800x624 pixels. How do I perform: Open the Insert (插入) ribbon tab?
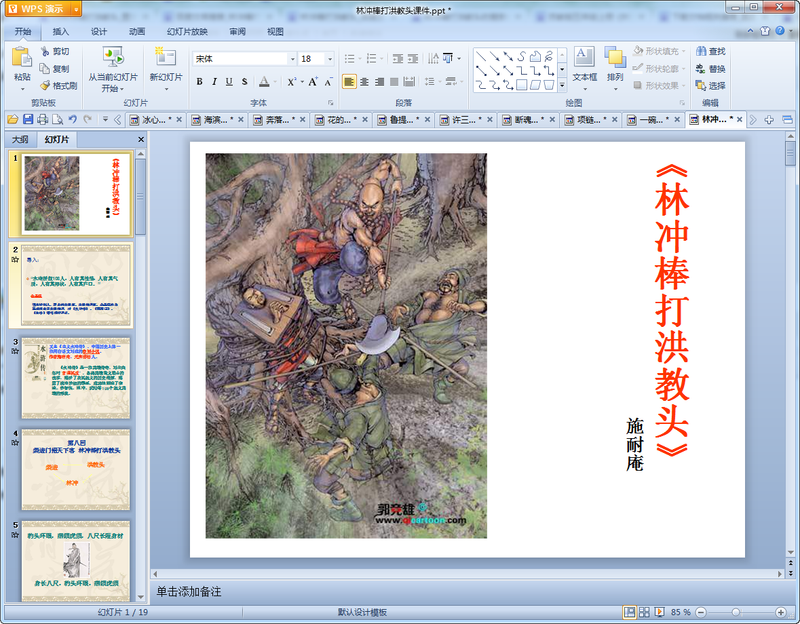click(60, 32)
